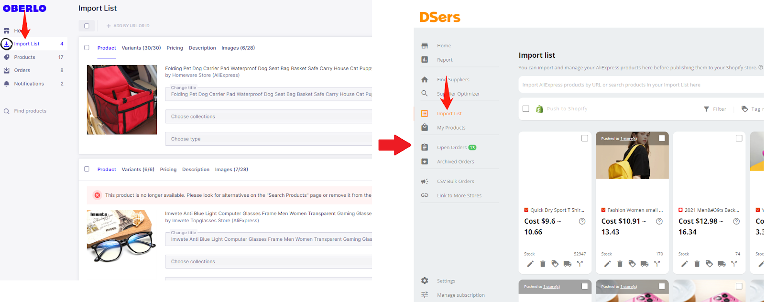Open Supplier Optimizer in DSers sidebar
The height and width of the screenshot is (302, 765).
click(x=458, y=94)
